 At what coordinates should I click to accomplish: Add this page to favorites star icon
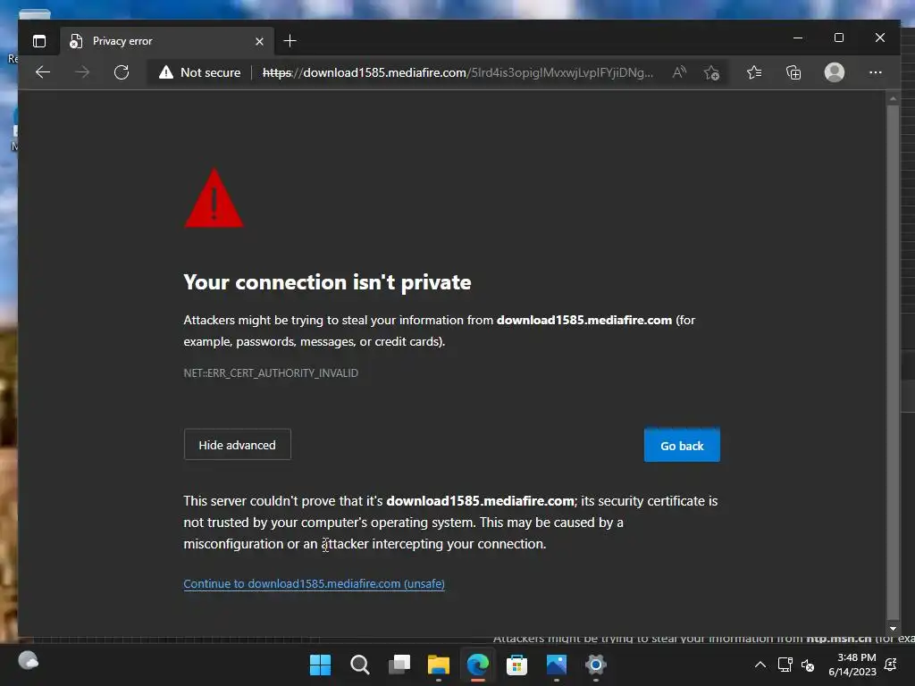click(x=711, y=73)
